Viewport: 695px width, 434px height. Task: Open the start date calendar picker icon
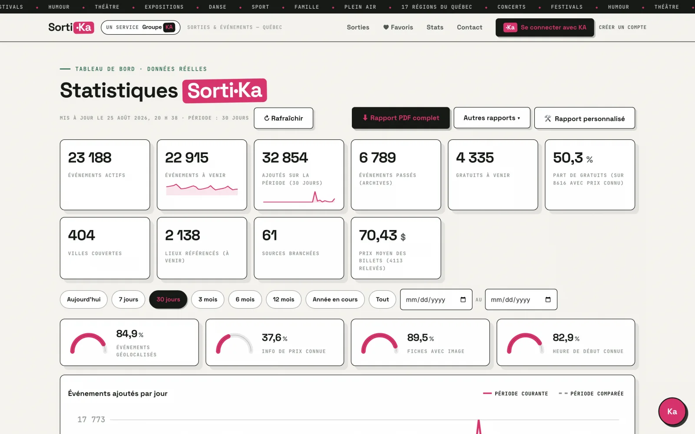tap(463, 299)
